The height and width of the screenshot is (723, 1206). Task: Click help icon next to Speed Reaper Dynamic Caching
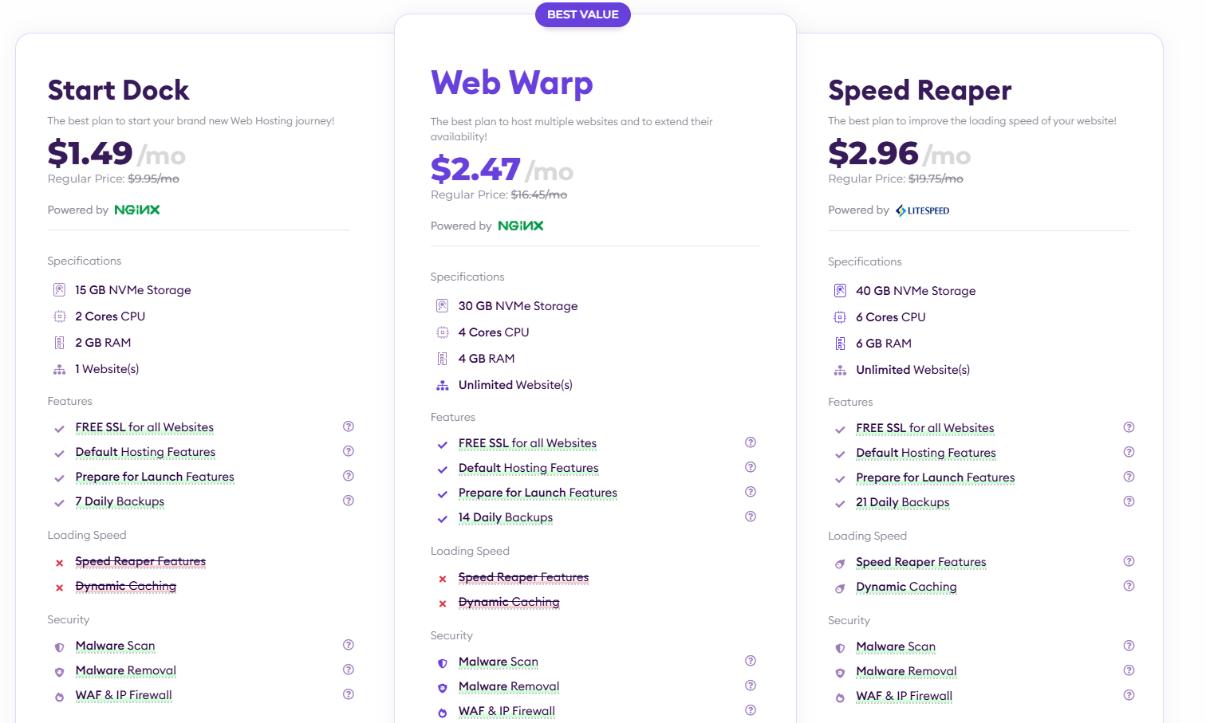coord(1129,586)
